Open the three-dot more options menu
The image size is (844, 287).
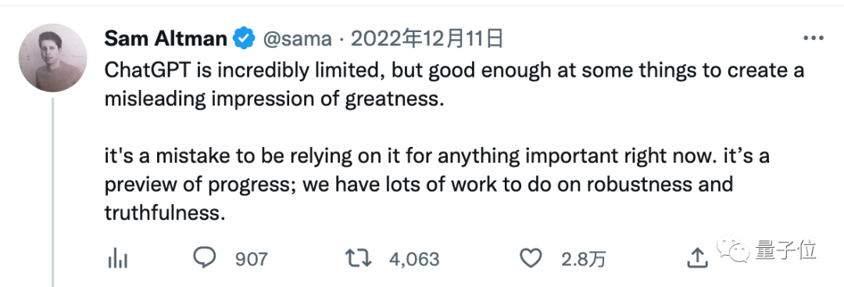814,39
